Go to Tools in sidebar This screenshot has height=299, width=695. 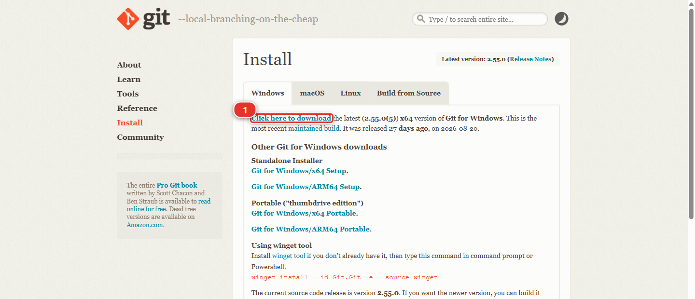pyautogui.click(x=127, y=94)
